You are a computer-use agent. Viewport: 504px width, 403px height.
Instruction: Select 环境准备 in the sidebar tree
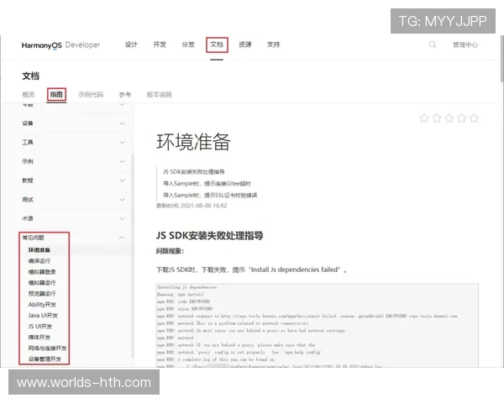pos(39,250)
